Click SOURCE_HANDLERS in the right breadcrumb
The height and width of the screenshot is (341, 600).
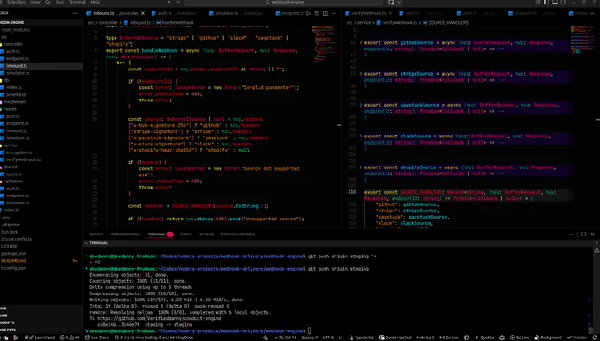[447, 23]
